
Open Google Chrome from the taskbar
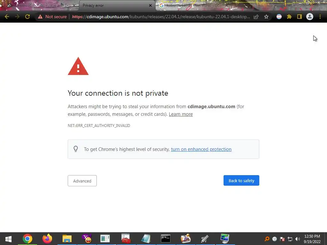(27, 239)
